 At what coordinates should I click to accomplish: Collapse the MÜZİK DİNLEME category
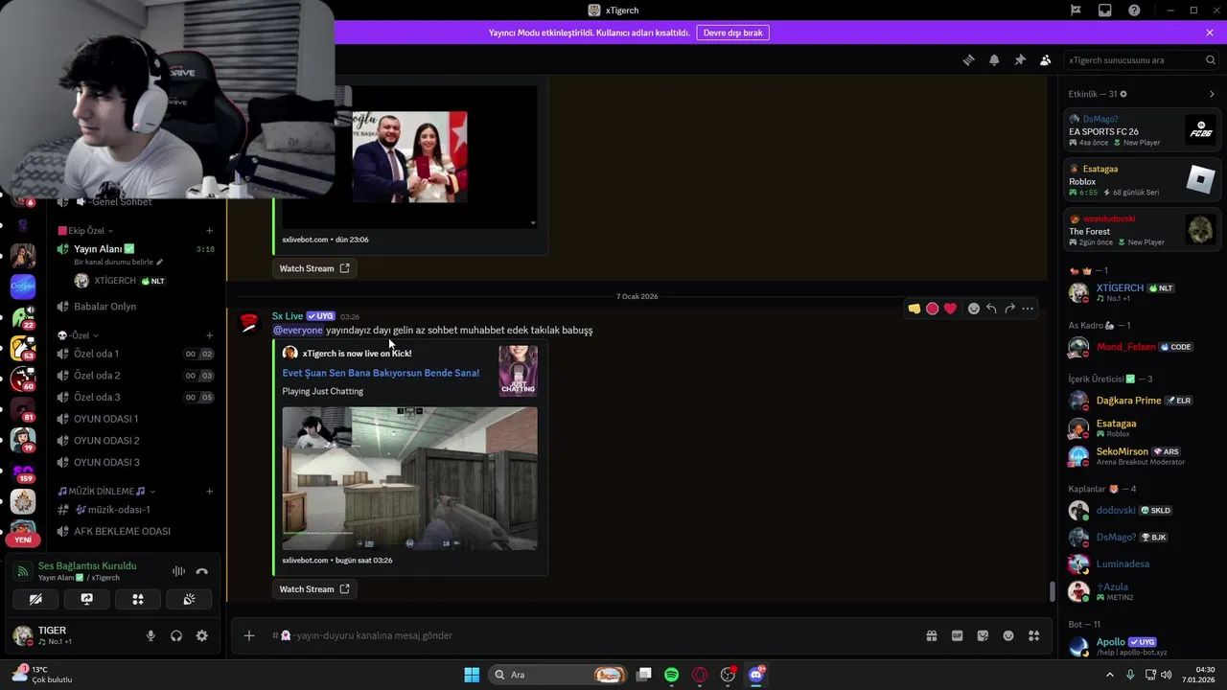pyautogui.click(x=105, y=491)
